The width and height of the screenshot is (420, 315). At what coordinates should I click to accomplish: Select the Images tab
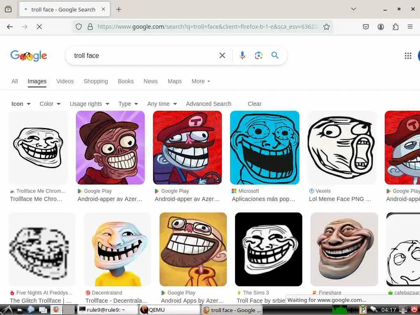point(37,81)
